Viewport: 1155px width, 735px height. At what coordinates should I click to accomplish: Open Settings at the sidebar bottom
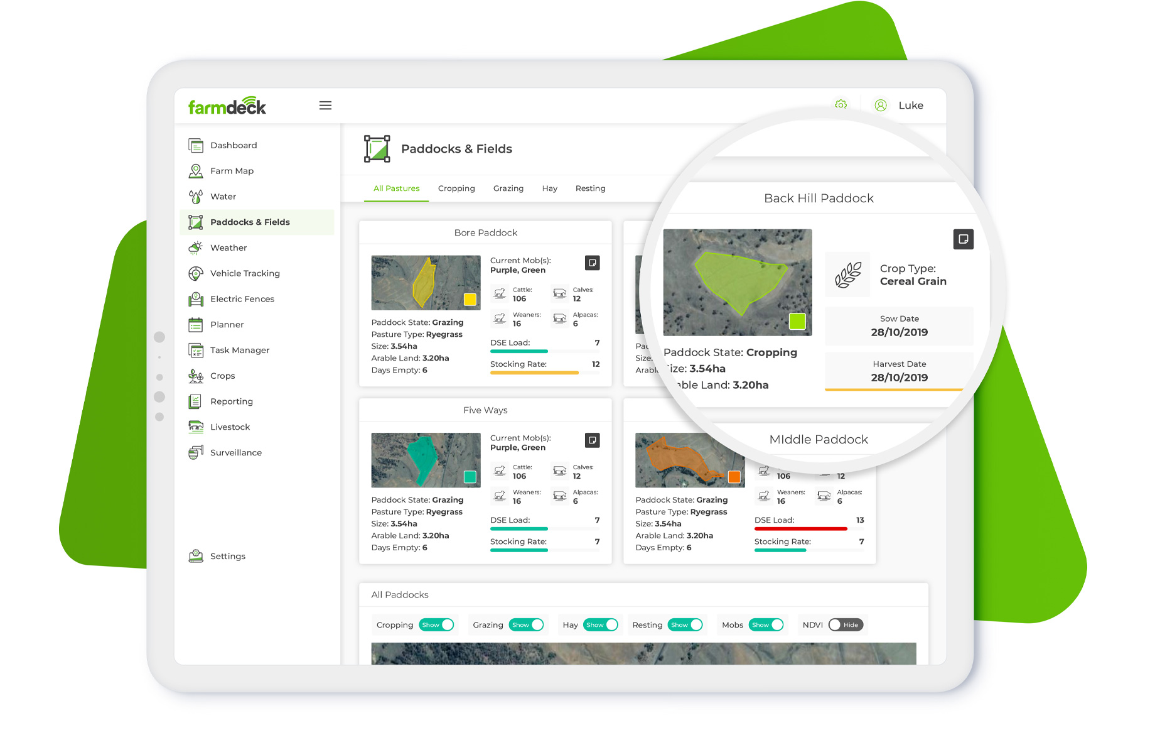[227, 557]
